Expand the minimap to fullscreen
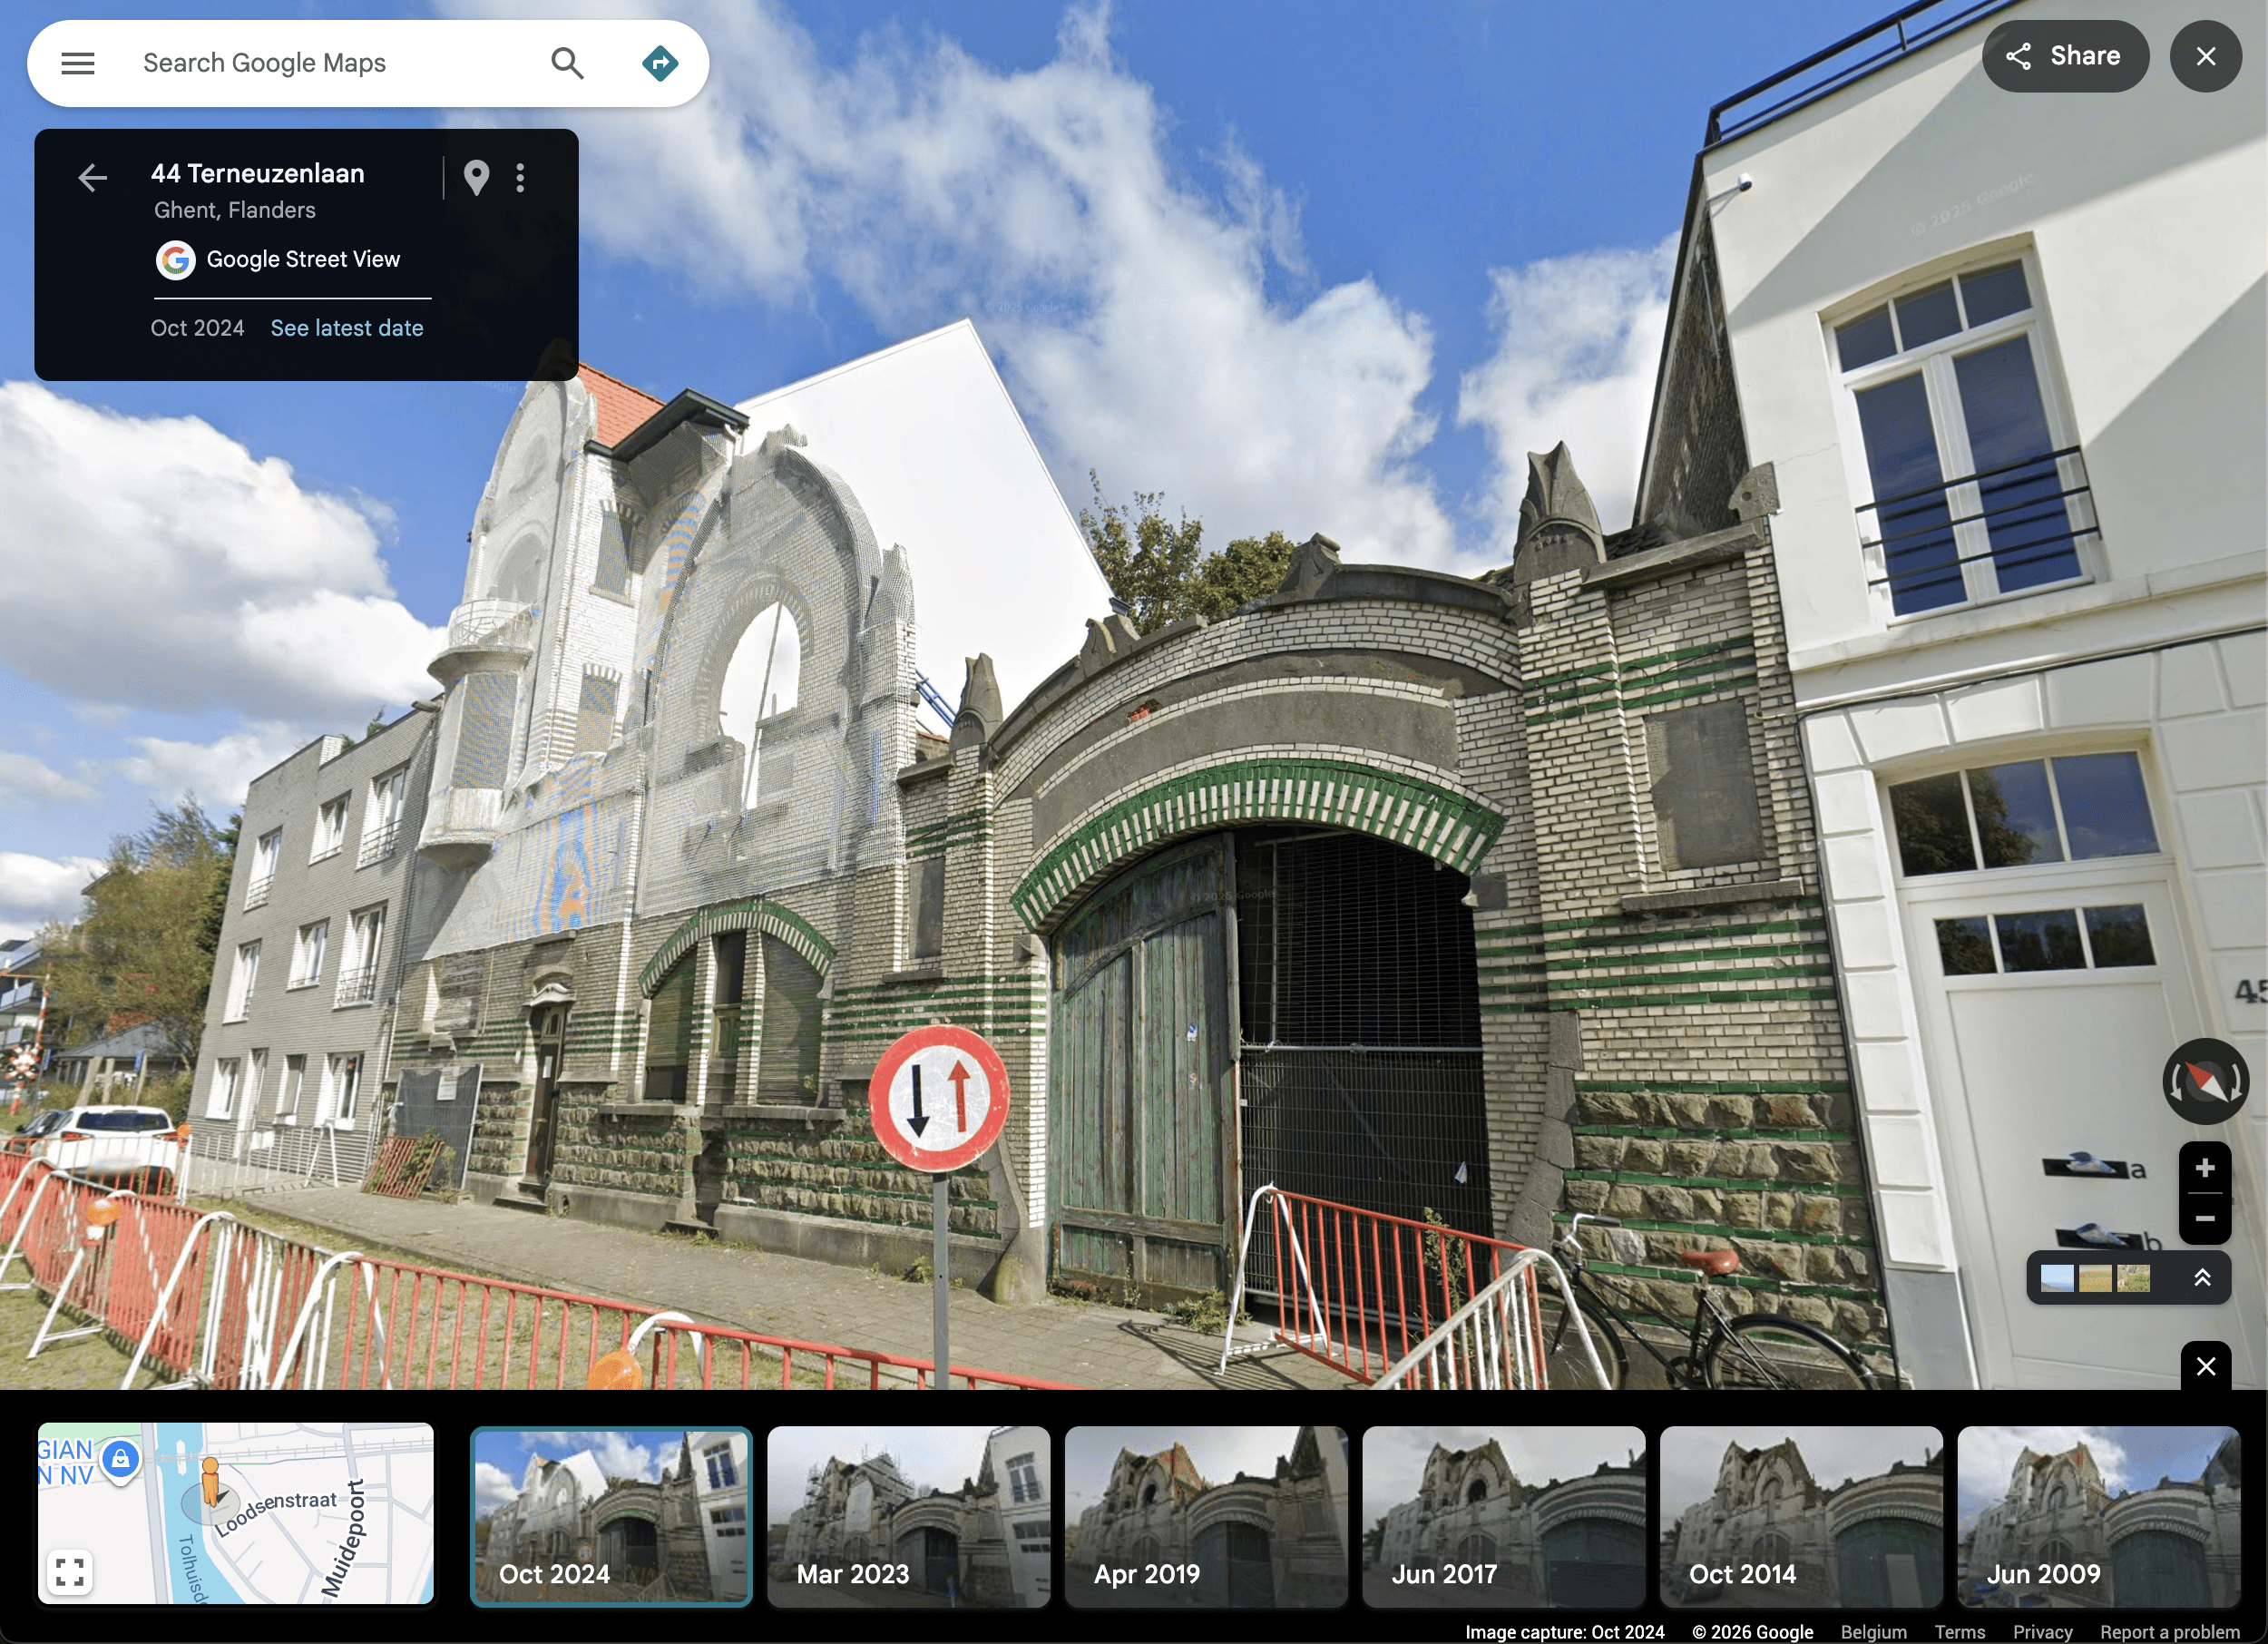Screen dimensions: 2268x1644 coord(69,1571)
